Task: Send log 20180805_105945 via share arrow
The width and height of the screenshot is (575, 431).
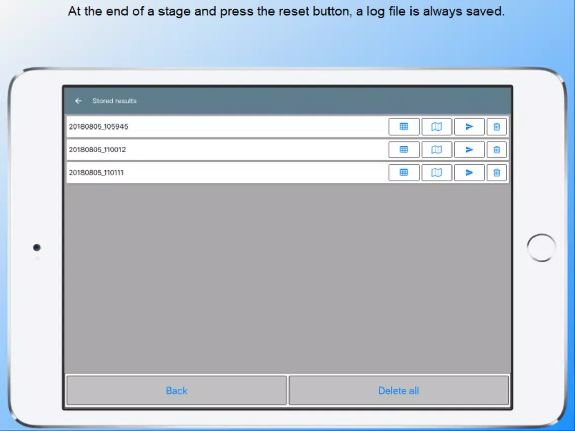Action: pos(469,127)
